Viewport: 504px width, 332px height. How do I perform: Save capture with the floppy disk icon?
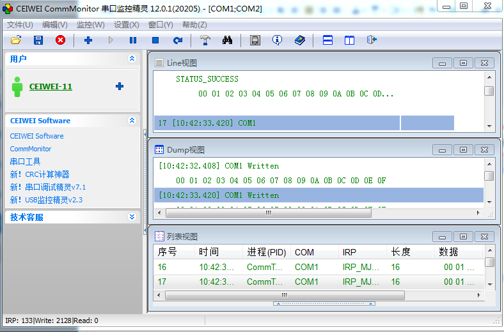tap(38, 40)
